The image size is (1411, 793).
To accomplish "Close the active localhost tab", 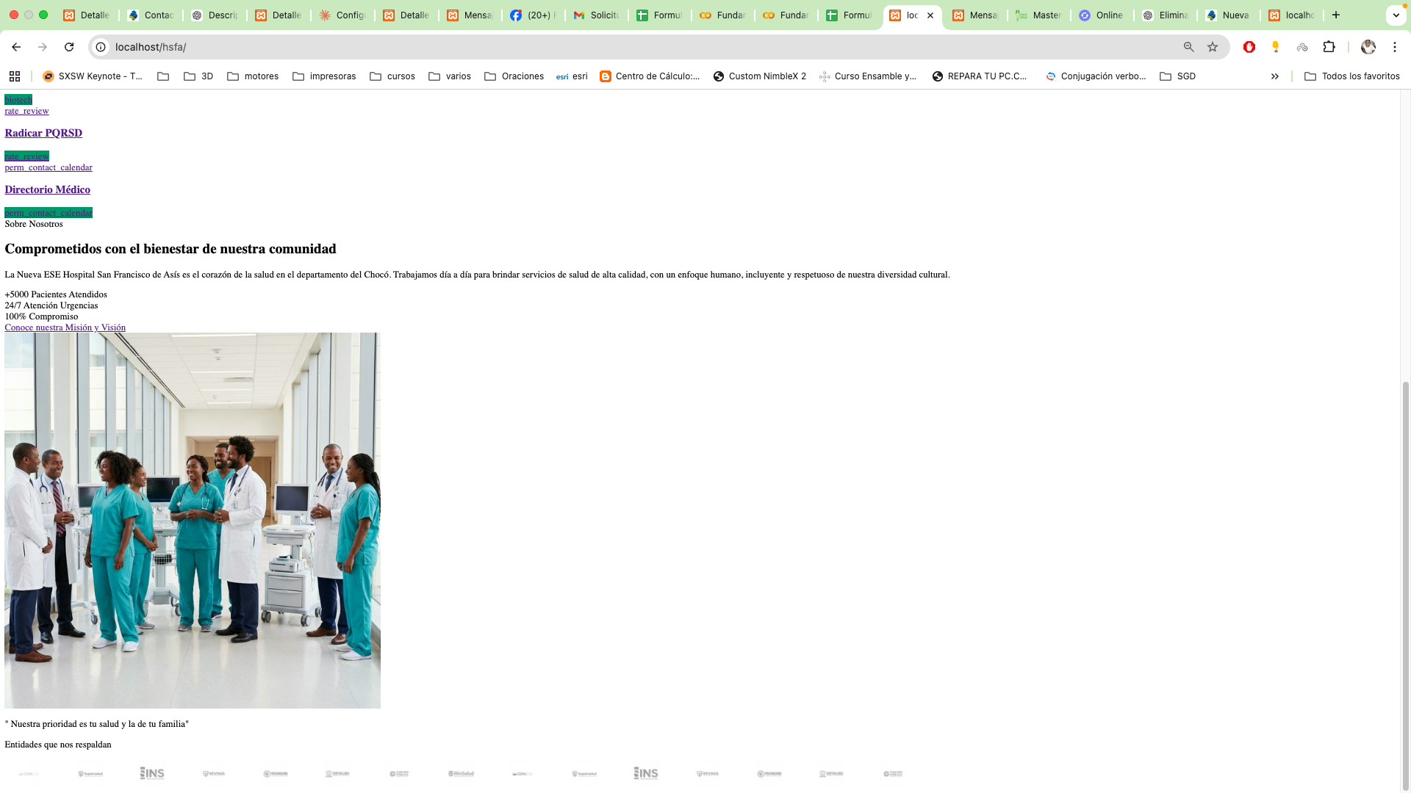I will click(x=930, y=15).
